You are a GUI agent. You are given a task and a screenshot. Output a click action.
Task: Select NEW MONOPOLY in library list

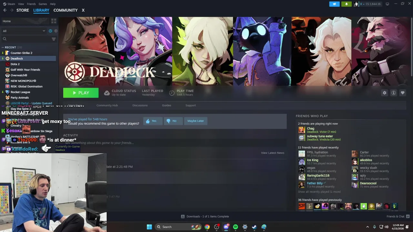[23, 81]
